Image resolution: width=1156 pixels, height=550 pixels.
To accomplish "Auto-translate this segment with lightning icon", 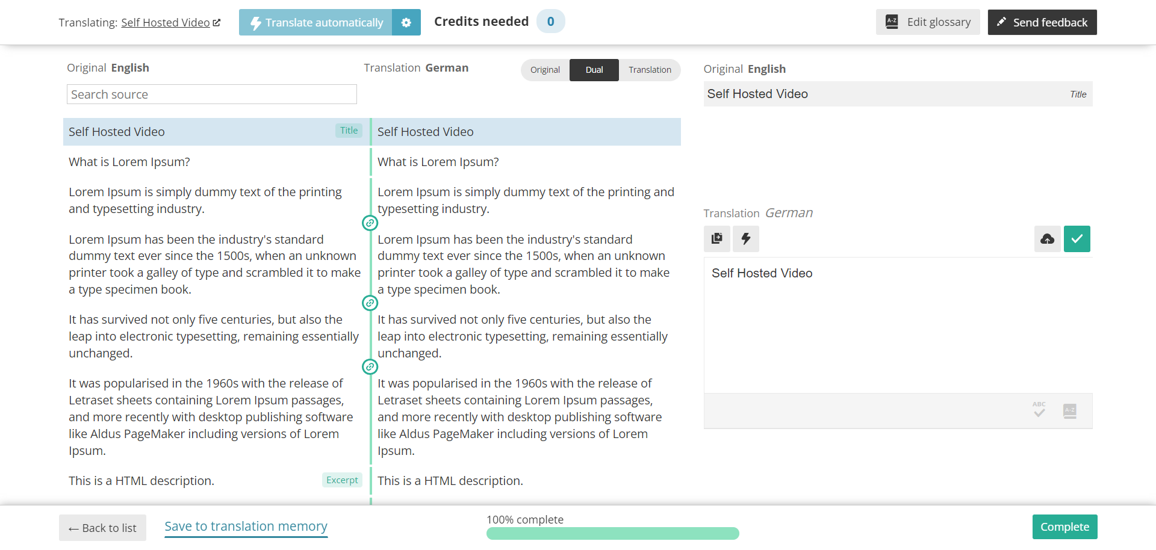I will point(745,239).
